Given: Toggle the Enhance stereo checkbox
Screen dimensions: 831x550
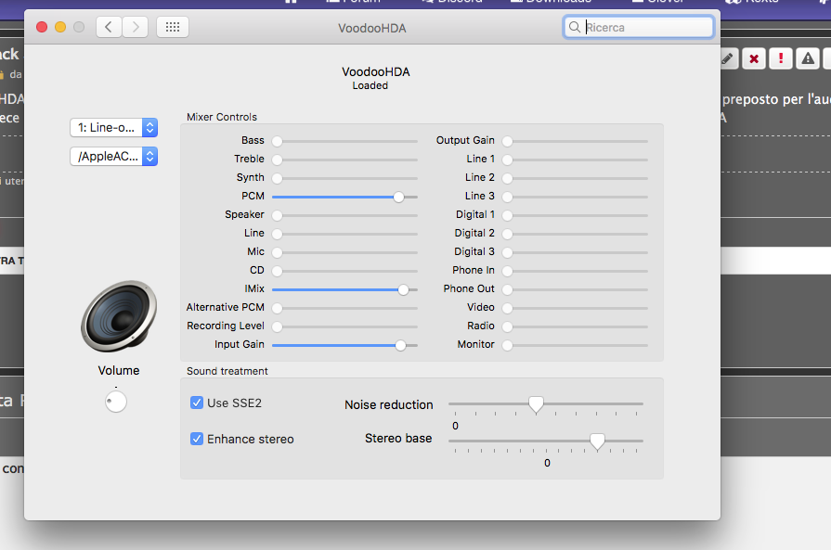Looking at the screenshot, I should pyautogui.click(x=197, y=439).
